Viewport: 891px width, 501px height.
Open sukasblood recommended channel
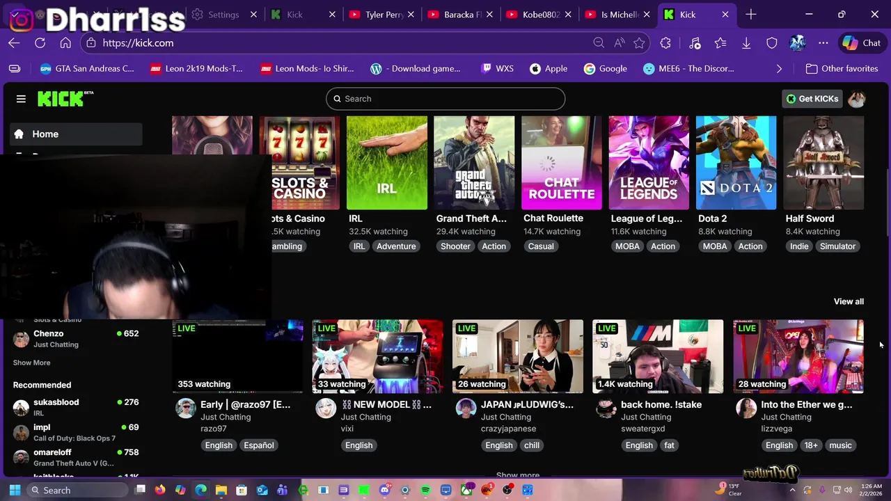(76, 407)
